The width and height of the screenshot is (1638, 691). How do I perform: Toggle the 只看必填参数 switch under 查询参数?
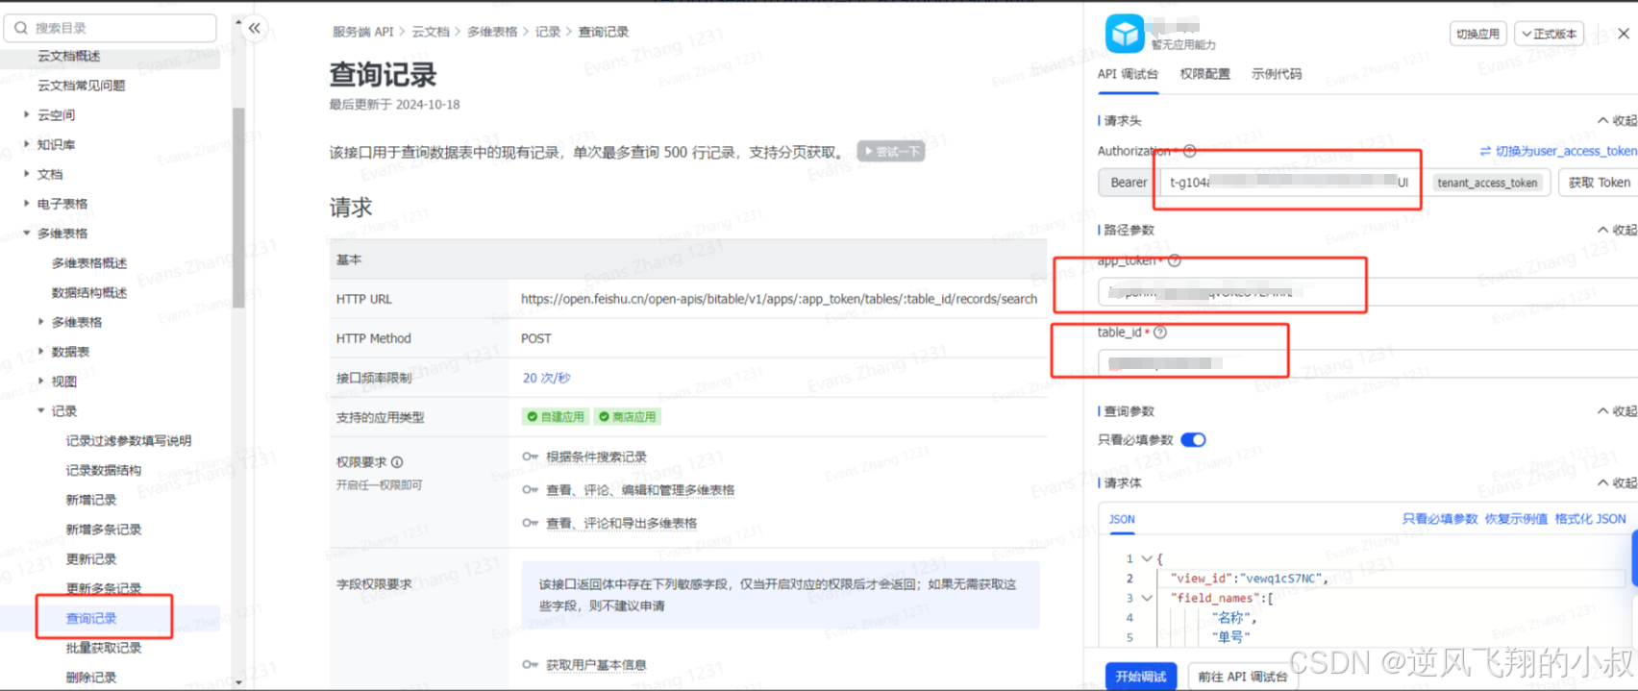point(1193,440)
